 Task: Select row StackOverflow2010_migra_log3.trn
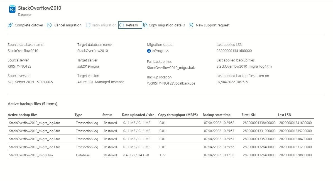click(x=161, y=139)
